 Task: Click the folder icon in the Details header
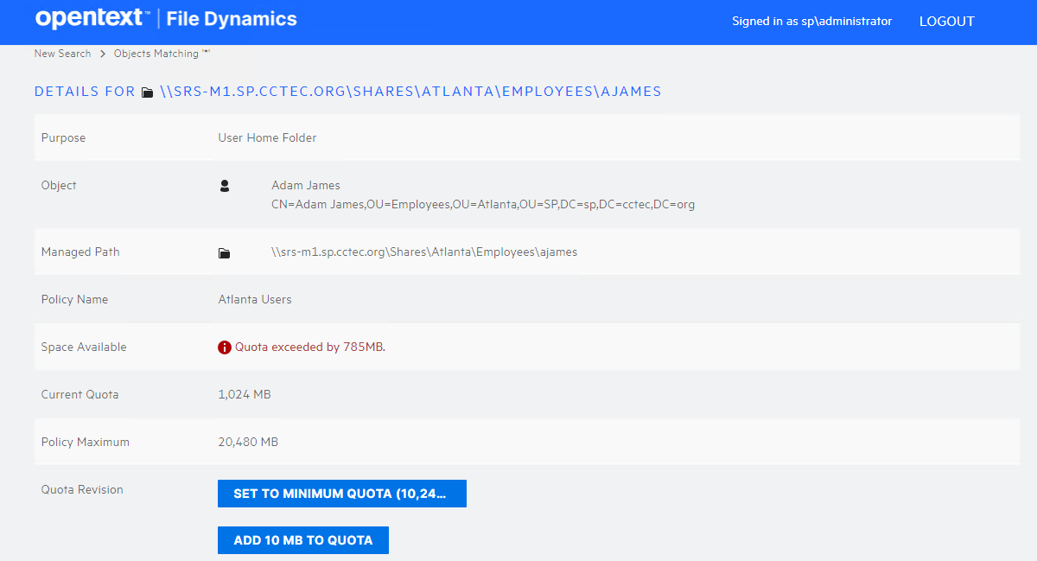148,92
